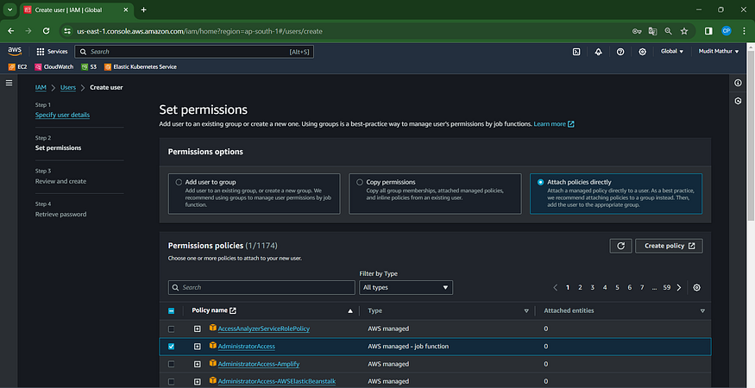Image resolution: width=755 pixels, height=388 pixels.
Task: Click AccessAnalyzerServiceRolePolicy cube icon
Action: (213, 328)
